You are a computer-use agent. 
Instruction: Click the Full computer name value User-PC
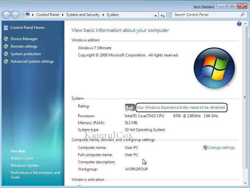tap(132, 155)
